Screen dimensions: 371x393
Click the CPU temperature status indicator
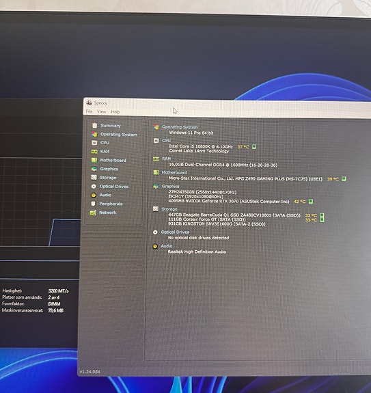(x=253, y=147)
